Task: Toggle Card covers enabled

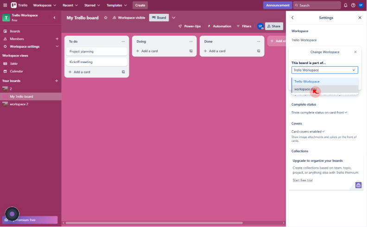Action: point(308,132)
